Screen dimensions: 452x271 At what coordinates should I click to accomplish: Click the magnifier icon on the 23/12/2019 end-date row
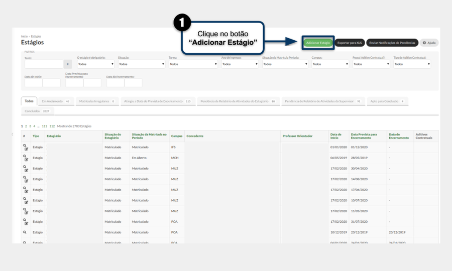[x=25, y=232]
